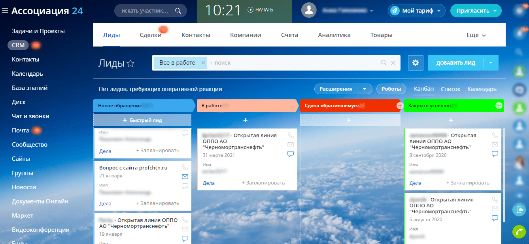Open the Компании tab

click(246, 35)
